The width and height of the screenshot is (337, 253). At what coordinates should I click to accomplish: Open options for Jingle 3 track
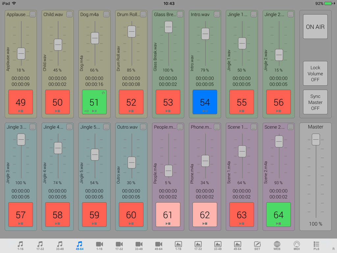point(33,127)
